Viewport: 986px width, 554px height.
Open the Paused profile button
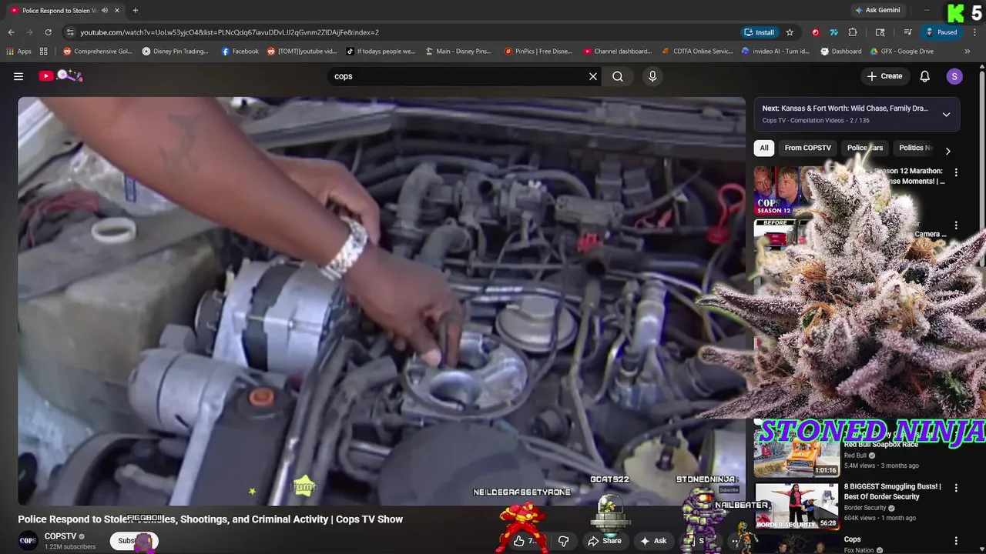click(x=941, y=32)
